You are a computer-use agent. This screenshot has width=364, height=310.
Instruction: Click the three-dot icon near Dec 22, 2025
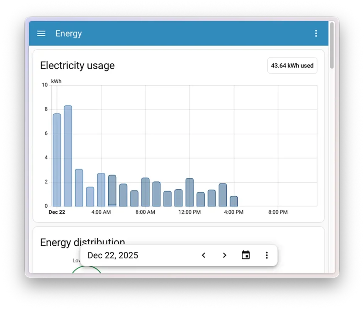267,255
